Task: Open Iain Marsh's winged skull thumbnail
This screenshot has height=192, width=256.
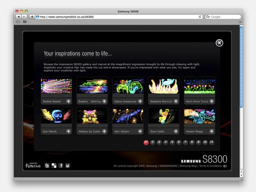Action: pyautogui.click(x=56, y=116)
